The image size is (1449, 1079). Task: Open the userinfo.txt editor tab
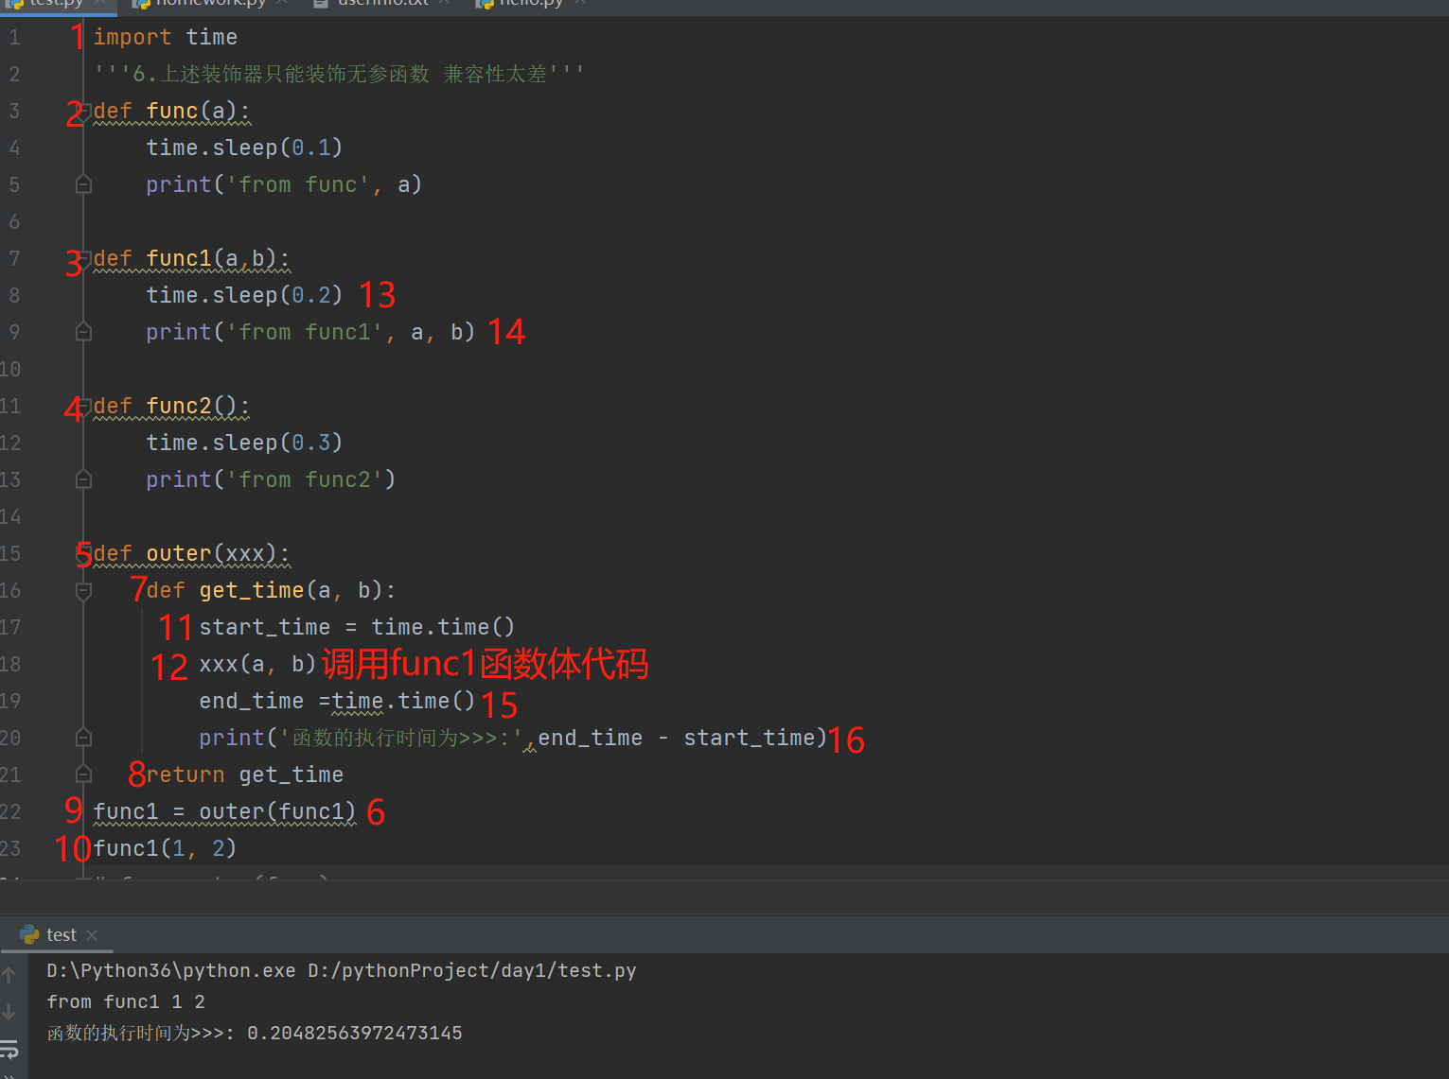(383, 4)
